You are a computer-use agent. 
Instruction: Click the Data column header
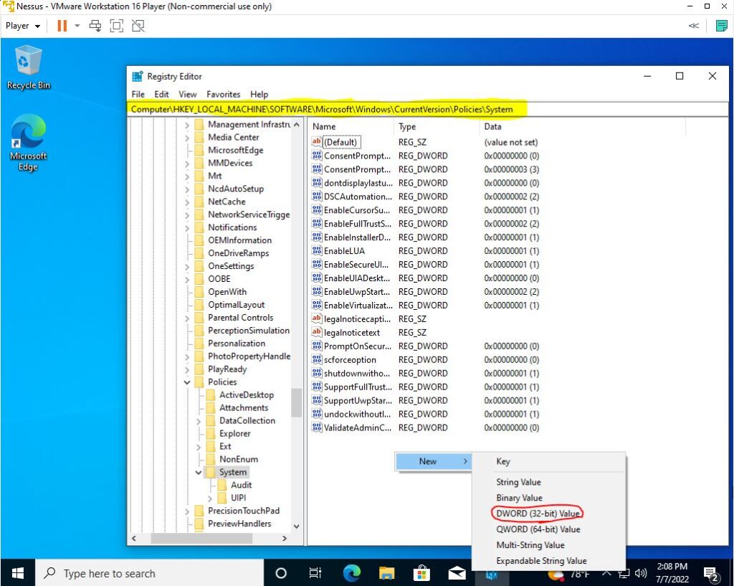click(x=582, y=126)
